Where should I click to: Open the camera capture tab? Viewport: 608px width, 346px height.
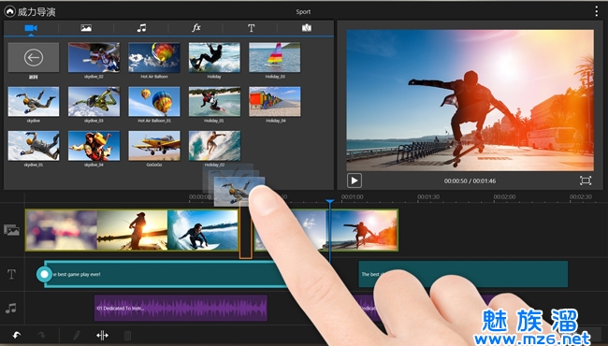click(306, 28)
